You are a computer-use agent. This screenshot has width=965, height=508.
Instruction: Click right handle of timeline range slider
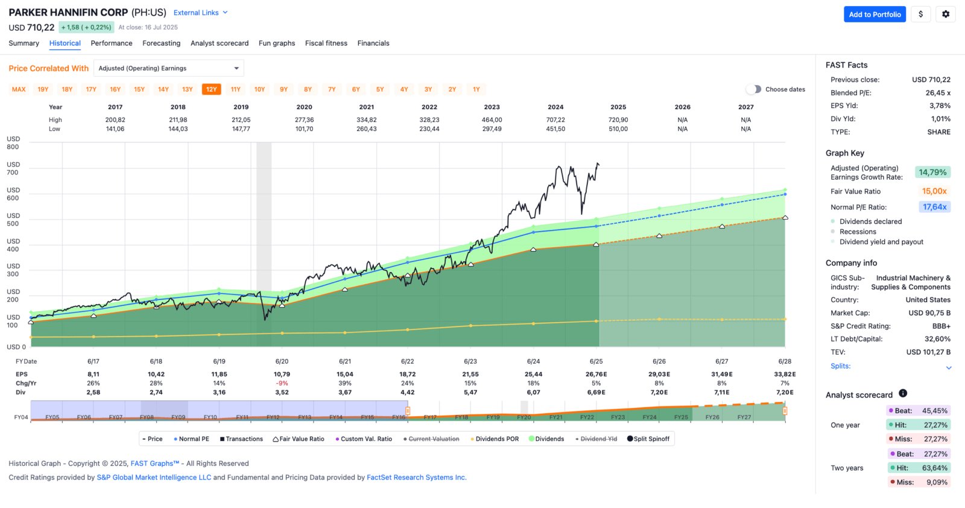pos(785,411)
